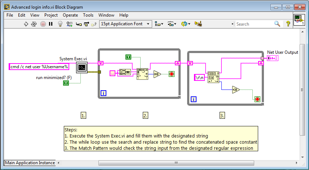This screenshot has width=309, height=170.
Task: Click the toolbar Search field
Action: click(x=254, y=24)
